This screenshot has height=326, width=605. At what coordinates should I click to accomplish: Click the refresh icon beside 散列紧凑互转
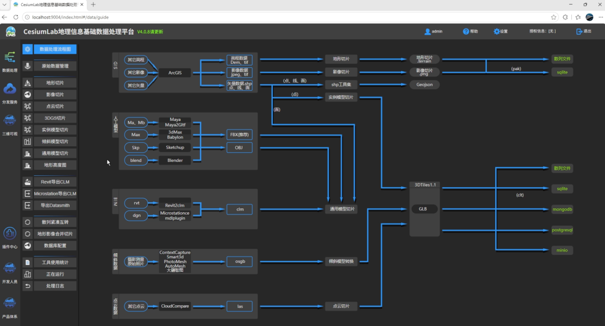[x=27, y=222]
